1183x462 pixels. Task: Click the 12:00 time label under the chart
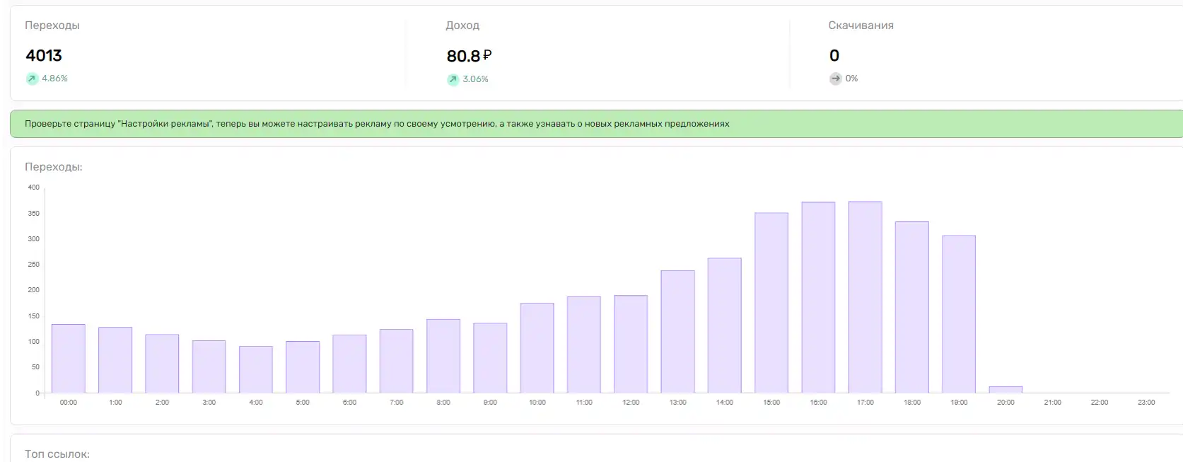631,403
